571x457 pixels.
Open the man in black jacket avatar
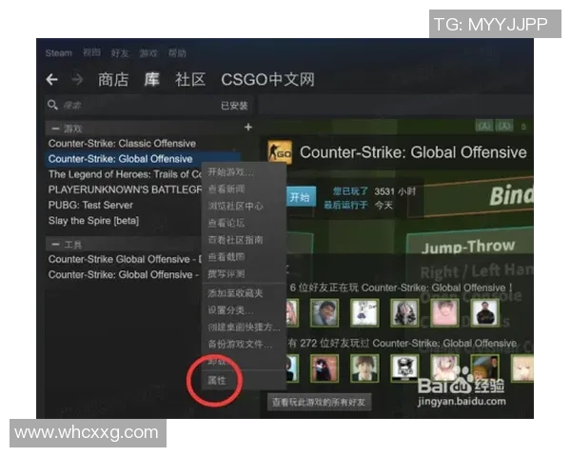point(484,312)
